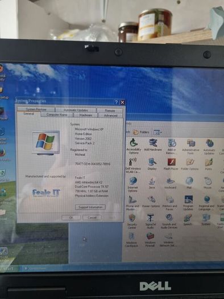224x299 pixels.
Task: Click the System Properties title bar
Action: [65, 101]
